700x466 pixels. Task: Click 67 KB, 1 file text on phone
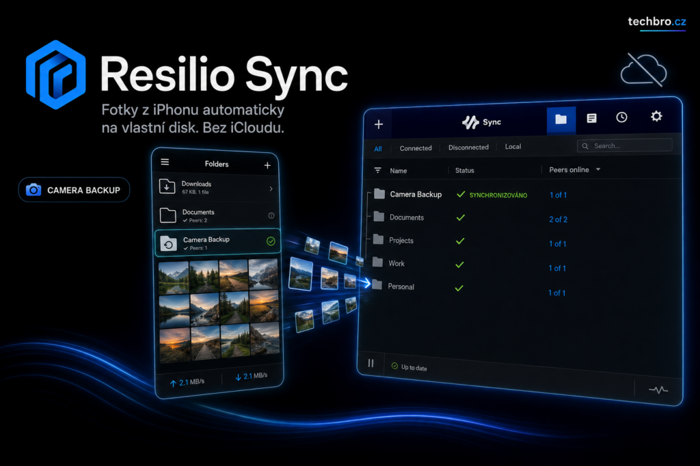195,192
